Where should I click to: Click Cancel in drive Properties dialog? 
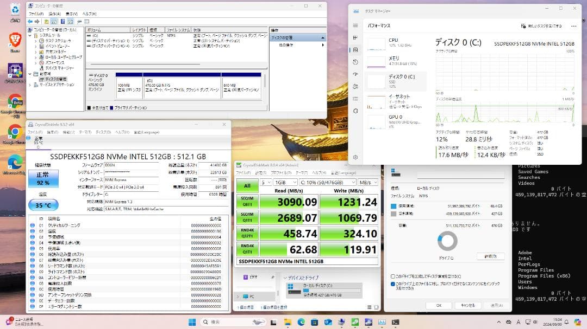pyautogui.click(x=468, y=305)
